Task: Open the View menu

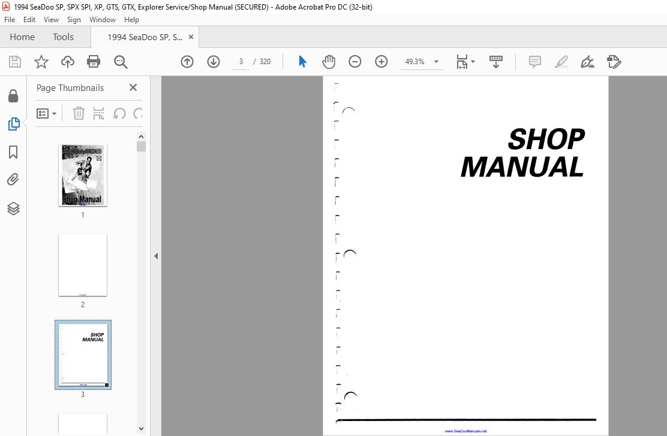Action: coord(51,20)
